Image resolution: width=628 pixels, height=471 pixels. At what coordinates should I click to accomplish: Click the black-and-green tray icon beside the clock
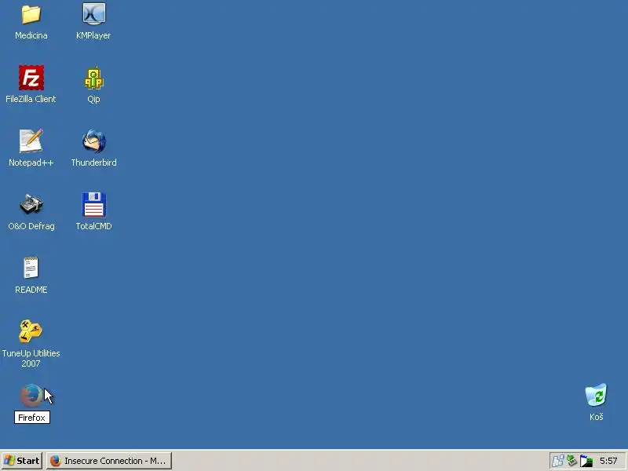(586, 461)
